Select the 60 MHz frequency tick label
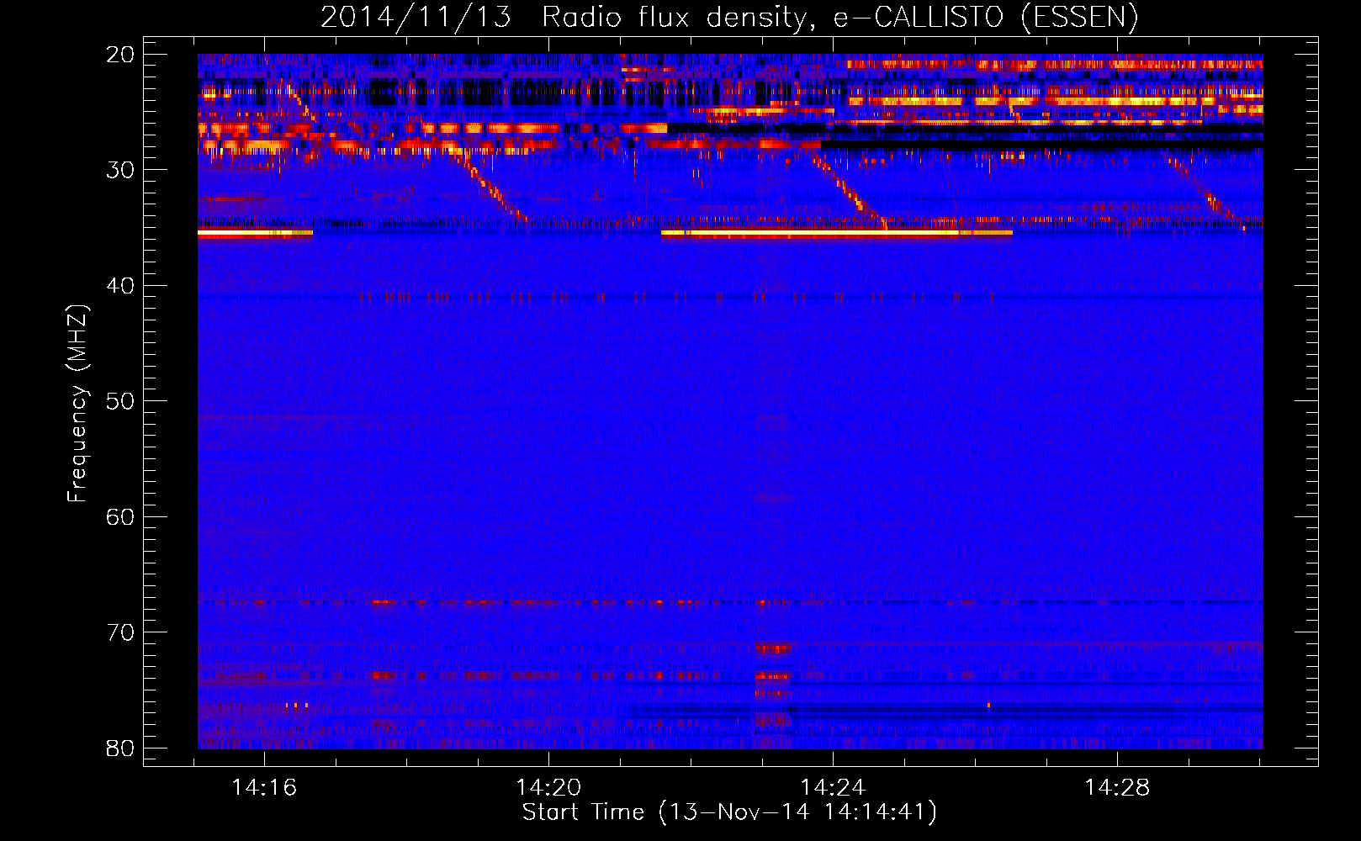1361x841 pixels. [120, 517]
